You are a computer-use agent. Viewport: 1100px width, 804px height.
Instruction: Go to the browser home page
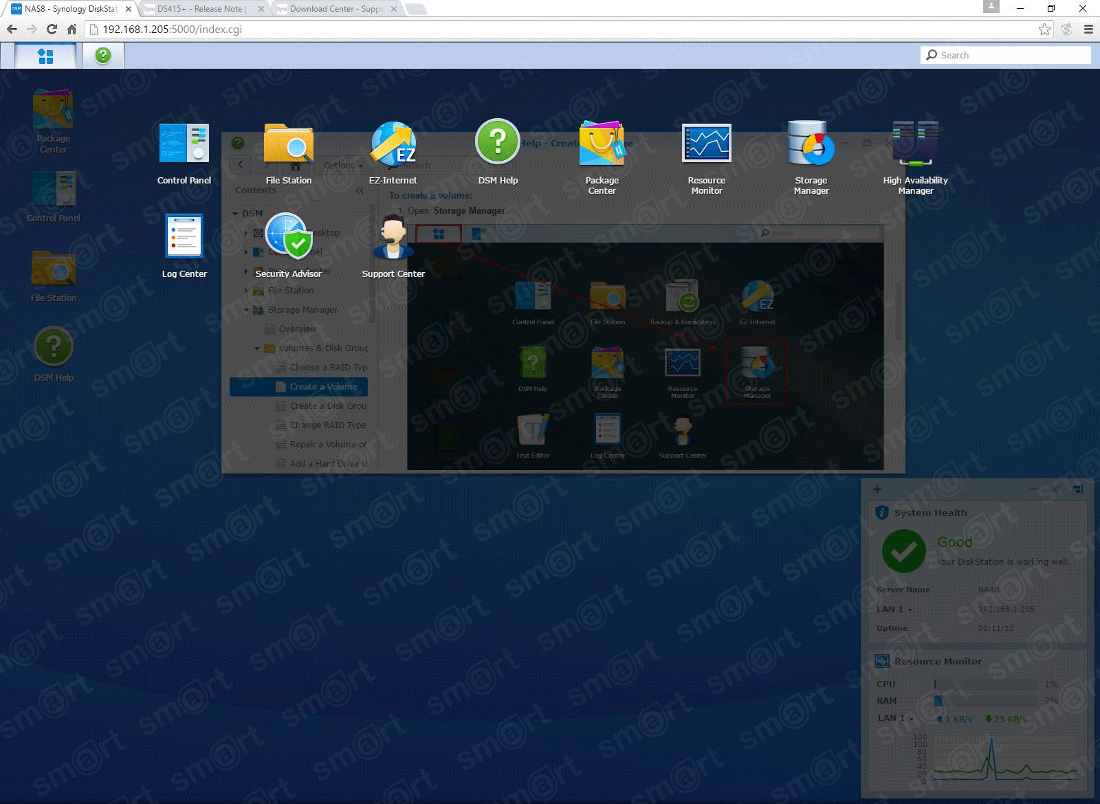click(x=71, y=30)
